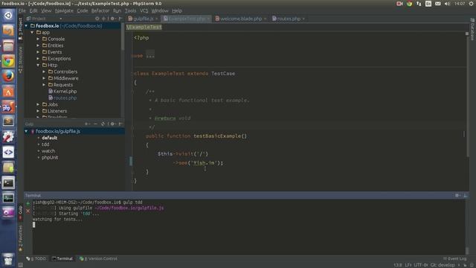Open the system settings wrench-gear dock icon
Image resolution: width=476 pixels, height=268 pixels.
(x=8, y=137)
